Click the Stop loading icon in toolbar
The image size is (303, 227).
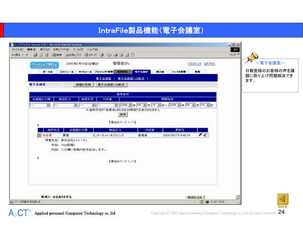click(x=35, y=55)
